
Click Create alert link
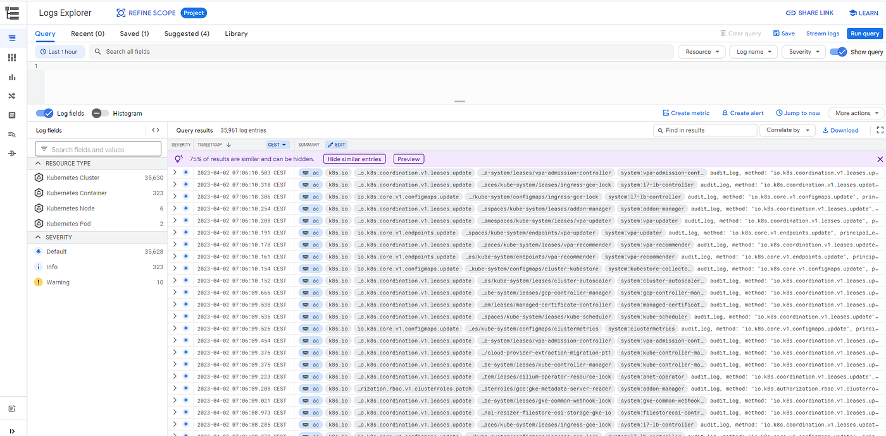(x=742, y=113)
